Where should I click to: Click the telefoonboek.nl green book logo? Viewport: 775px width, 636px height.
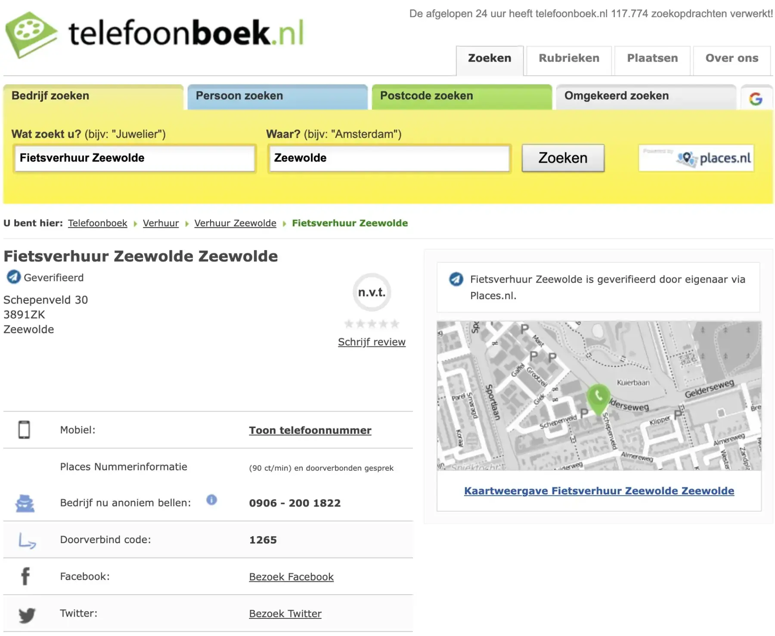(31, 34)
